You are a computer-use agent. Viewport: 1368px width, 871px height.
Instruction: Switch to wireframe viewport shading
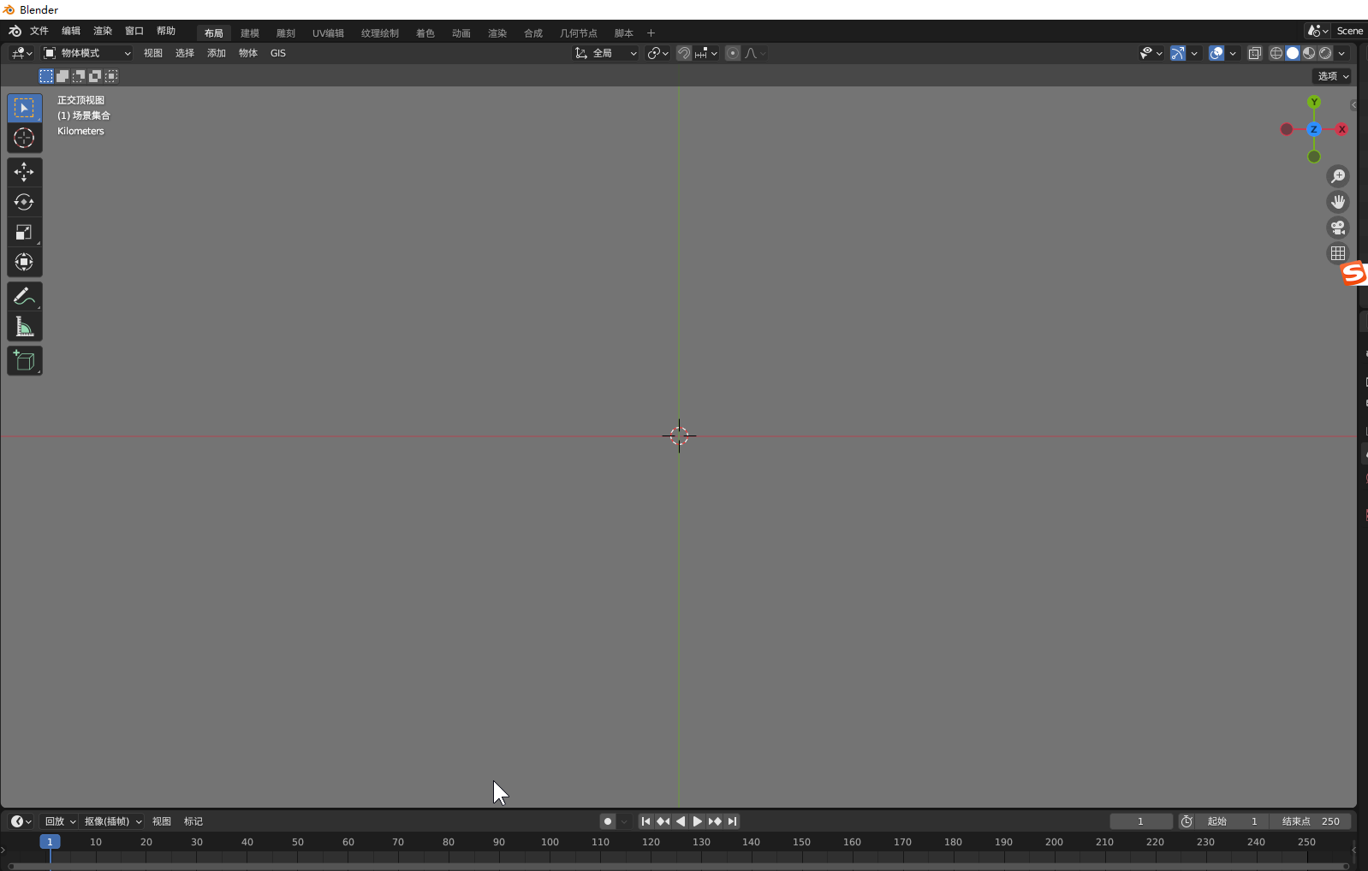(x=1276, y=53)
